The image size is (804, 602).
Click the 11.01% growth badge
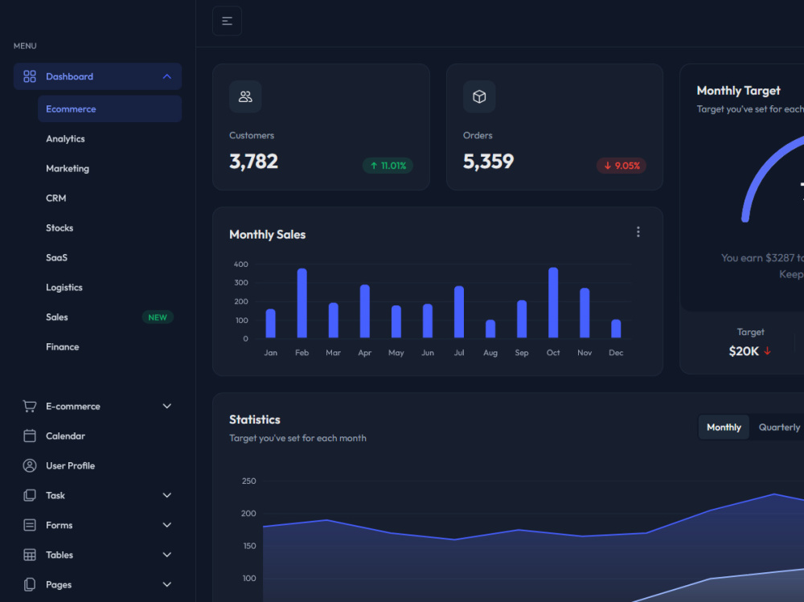click(388, 166)
